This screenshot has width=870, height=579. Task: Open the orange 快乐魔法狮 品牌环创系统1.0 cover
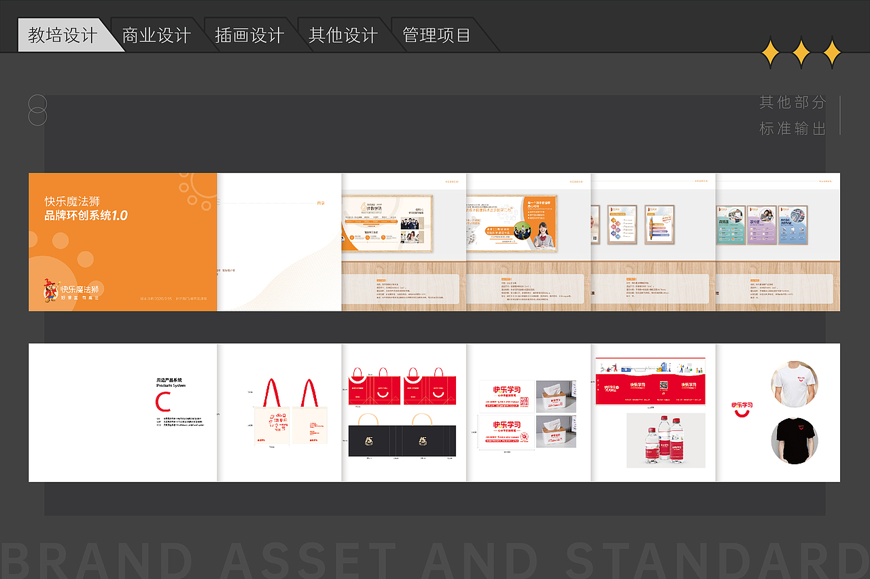(x=123, y=242)
